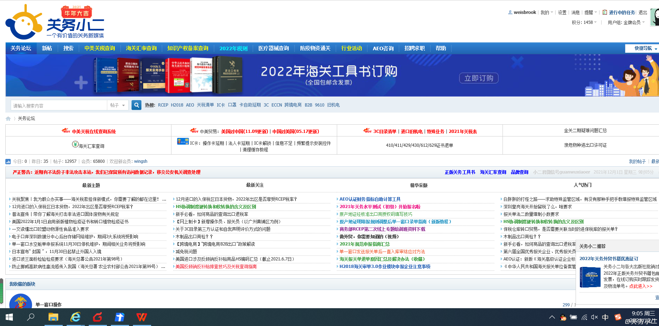Expand the 提醒 notifications dropdown

point(591,12)
